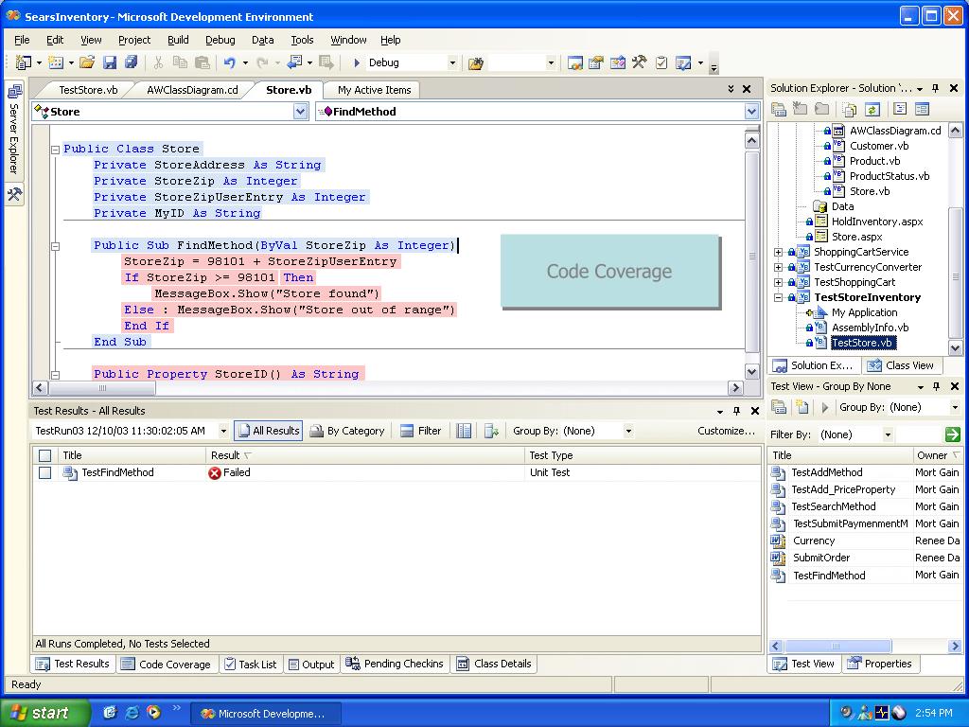Open the Build menu
Image resolution: width=969 pixels, height=727 pixels.
point(178,40)
